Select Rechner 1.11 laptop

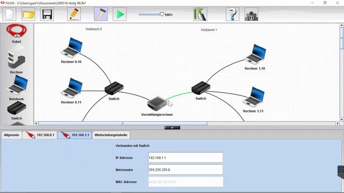point(254,96)
